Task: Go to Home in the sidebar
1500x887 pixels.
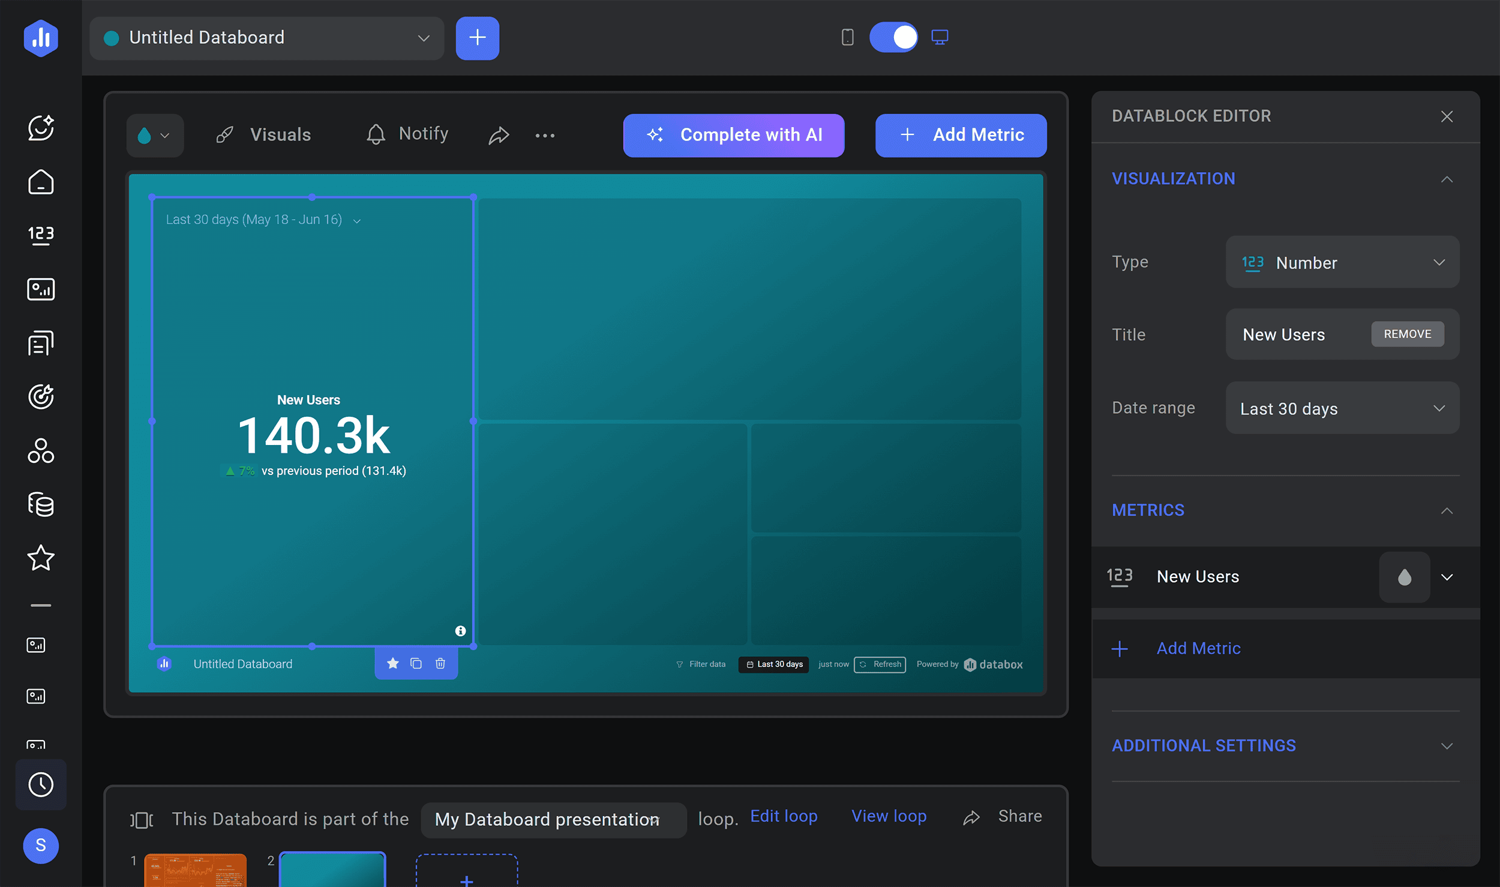Action: 41,182
